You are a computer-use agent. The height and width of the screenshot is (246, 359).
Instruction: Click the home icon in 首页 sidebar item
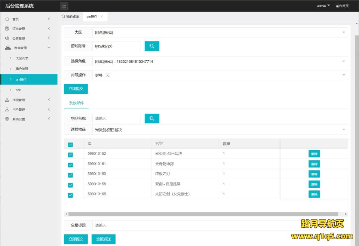coord(7,19)
